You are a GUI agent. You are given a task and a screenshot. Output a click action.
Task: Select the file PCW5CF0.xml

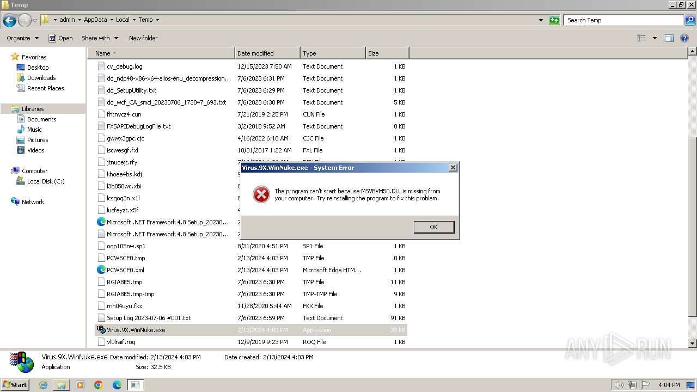click(x=125, y=270)
